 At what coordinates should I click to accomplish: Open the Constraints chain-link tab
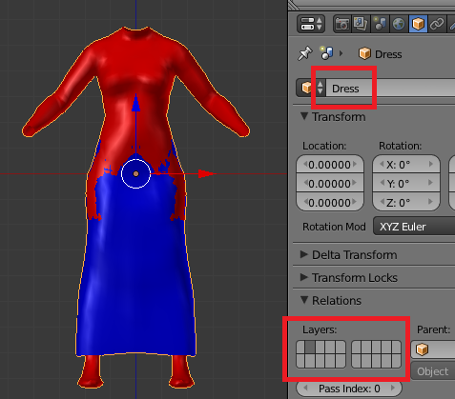pos(437,24)
